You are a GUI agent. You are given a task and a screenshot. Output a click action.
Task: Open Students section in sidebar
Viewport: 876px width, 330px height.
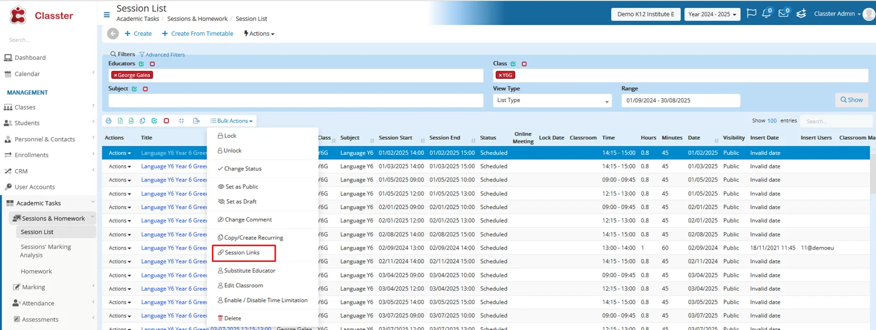[x=27, y=123]
